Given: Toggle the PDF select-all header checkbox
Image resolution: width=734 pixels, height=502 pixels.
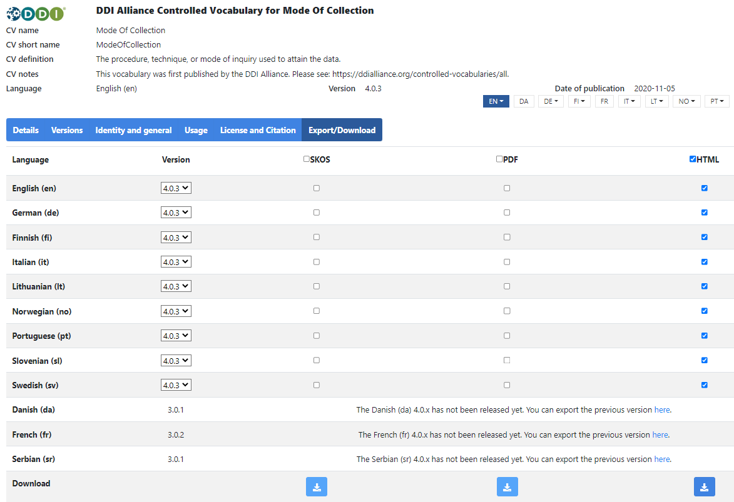Looking at the screenshot, I should (499, 159).
